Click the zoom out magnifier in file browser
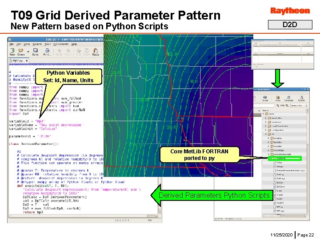Screen dimensions: 320x240 pos(278,105)
